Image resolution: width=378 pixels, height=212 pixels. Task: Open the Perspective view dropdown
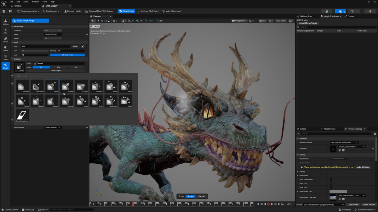point(239,21)
